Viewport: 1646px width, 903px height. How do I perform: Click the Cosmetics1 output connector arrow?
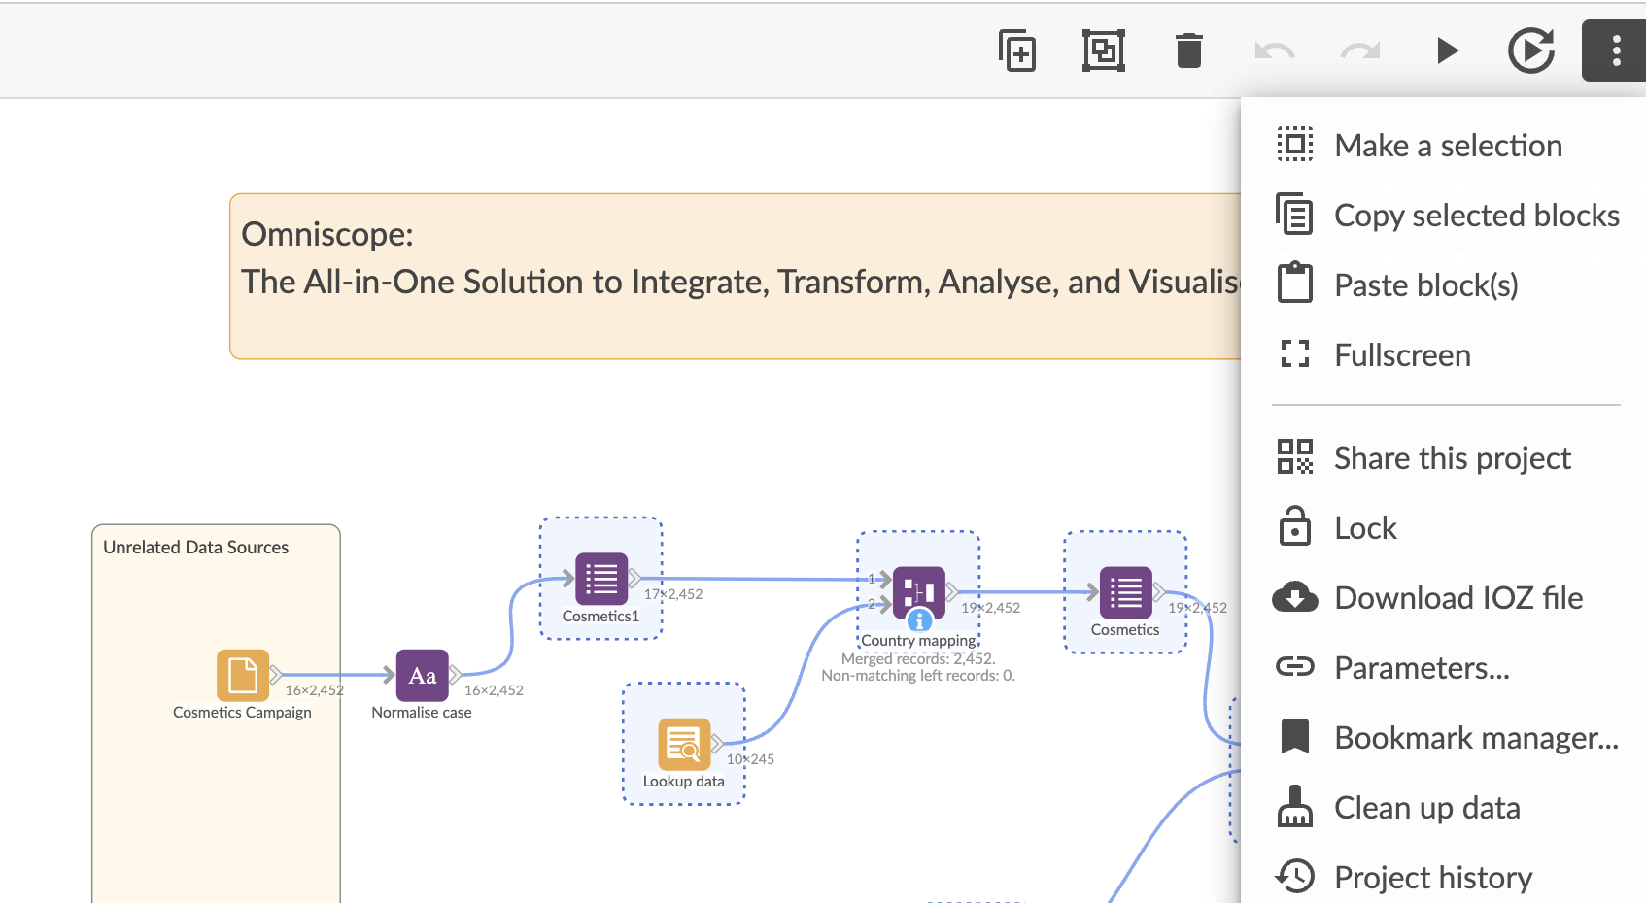[x=635, y=579]
